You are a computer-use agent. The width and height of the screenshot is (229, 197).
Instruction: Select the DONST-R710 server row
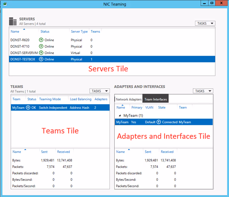(x=112, y=46)
